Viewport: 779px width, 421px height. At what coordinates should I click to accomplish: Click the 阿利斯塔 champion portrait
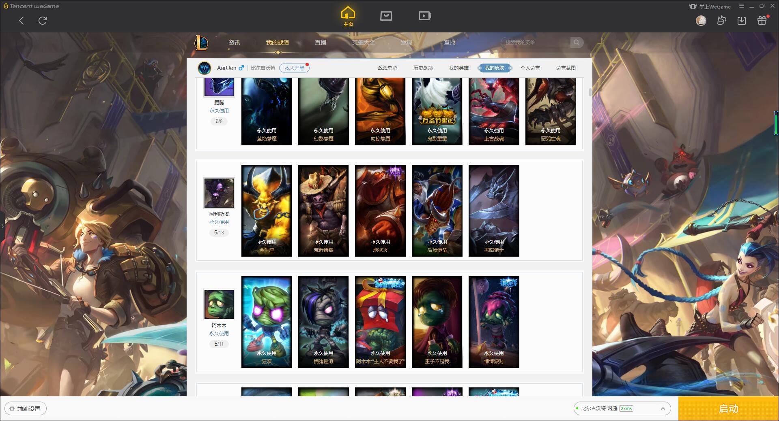coord(219,193)
